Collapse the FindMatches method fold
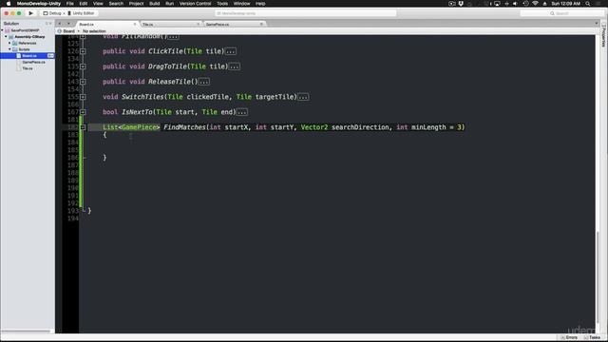Viewport: 608px width, 342px height. [83, 127]
